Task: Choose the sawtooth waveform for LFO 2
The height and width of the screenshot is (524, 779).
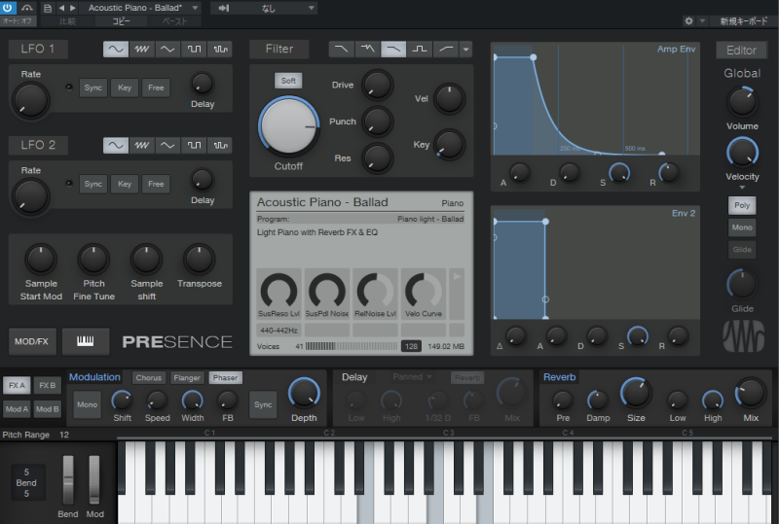Action: point(142,145)
